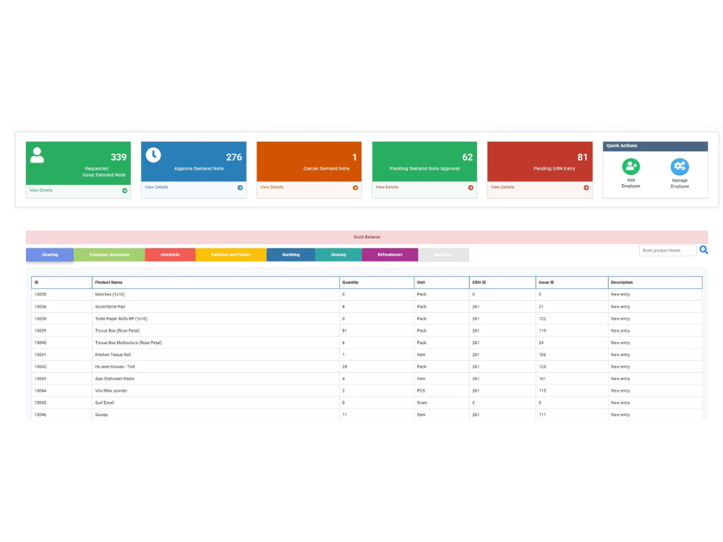Click the arrow icon on the Requested Good Demand Note card
The height and width of the screenshot is (542, 723).
(x=124, y=190)
